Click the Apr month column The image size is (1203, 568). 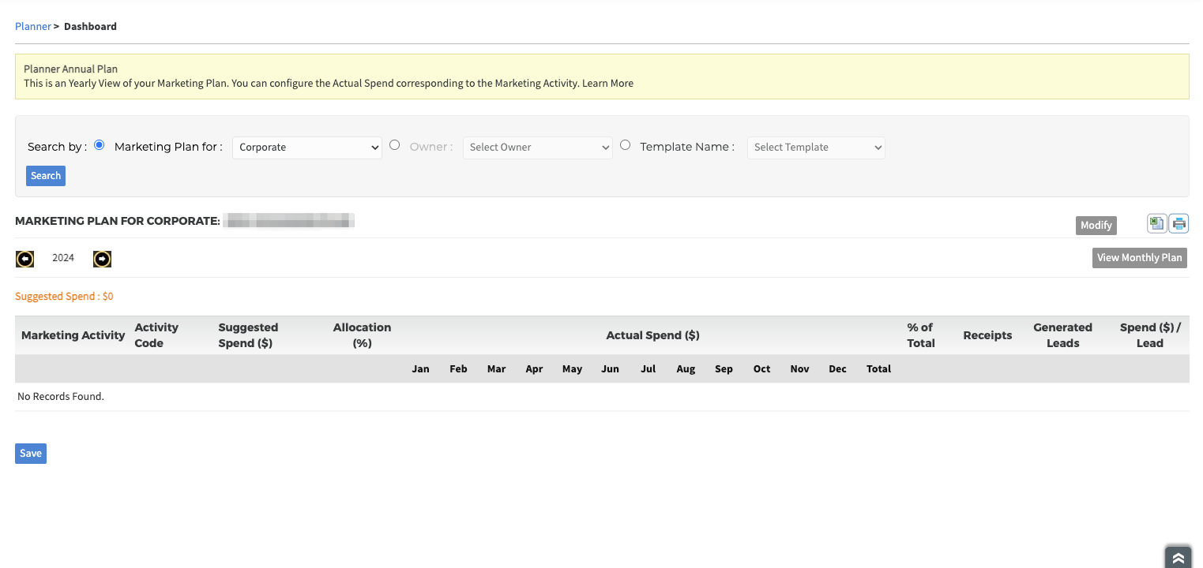pyautogui.click(x=534, y=369)
